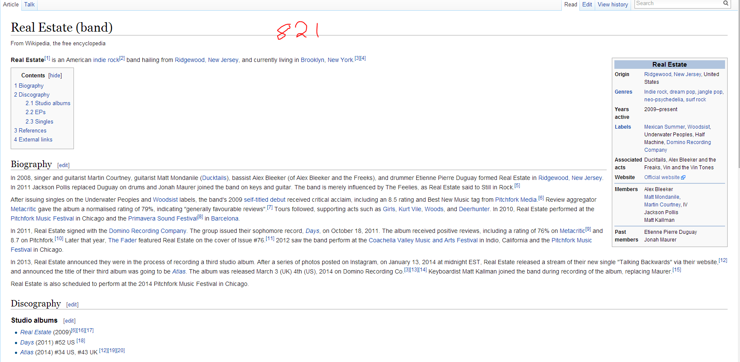Jump to 3 References in contents
Screen dimensions: 740x362
30,131
